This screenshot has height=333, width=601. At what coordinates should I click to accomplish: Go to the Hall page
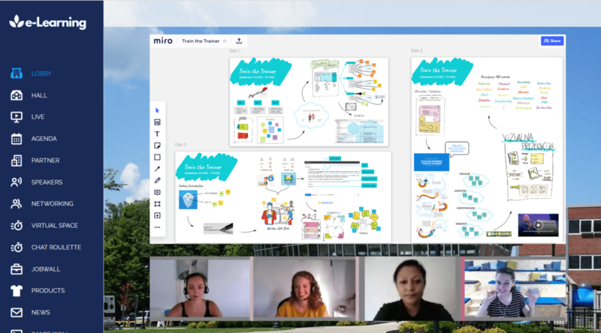(39, 95)
